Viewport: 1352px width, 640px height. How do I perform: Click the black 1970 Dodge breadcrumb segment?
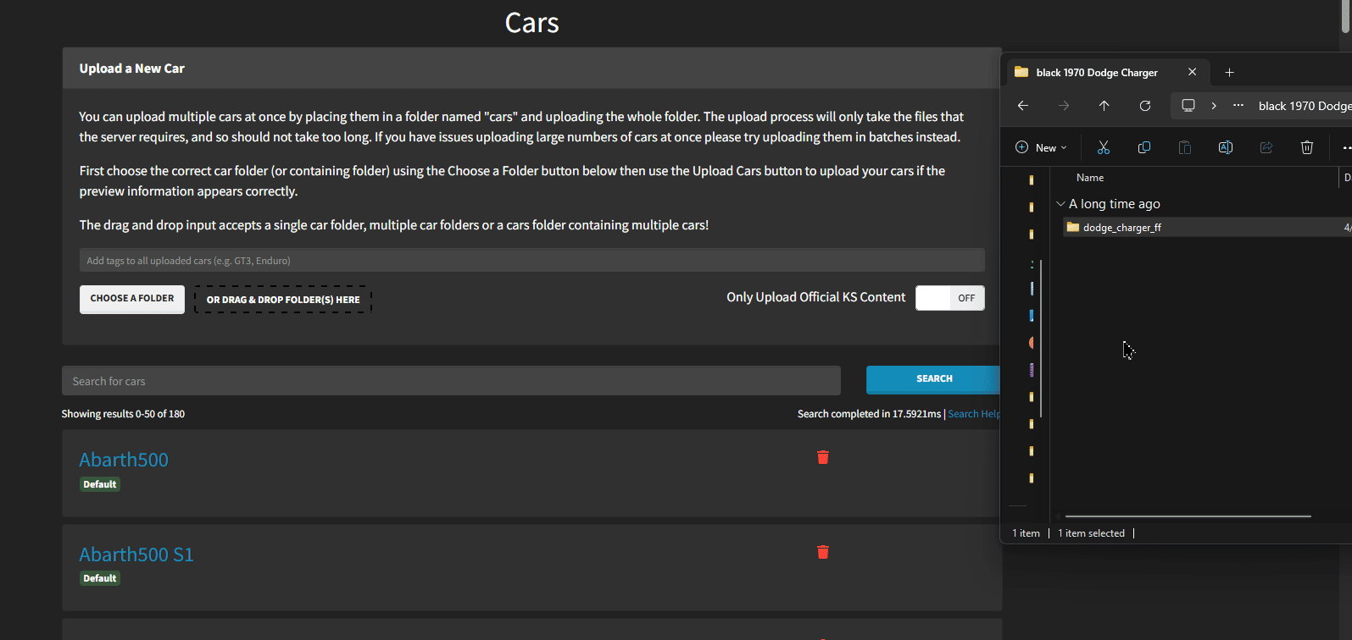point(1305,106)
